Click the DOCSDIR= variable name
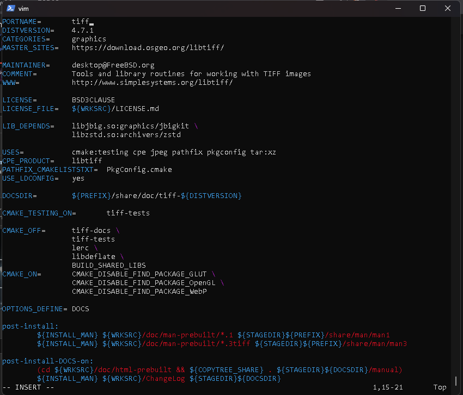Image resolution: width=463 pixels, height=395 pixels. pos(20,196)
